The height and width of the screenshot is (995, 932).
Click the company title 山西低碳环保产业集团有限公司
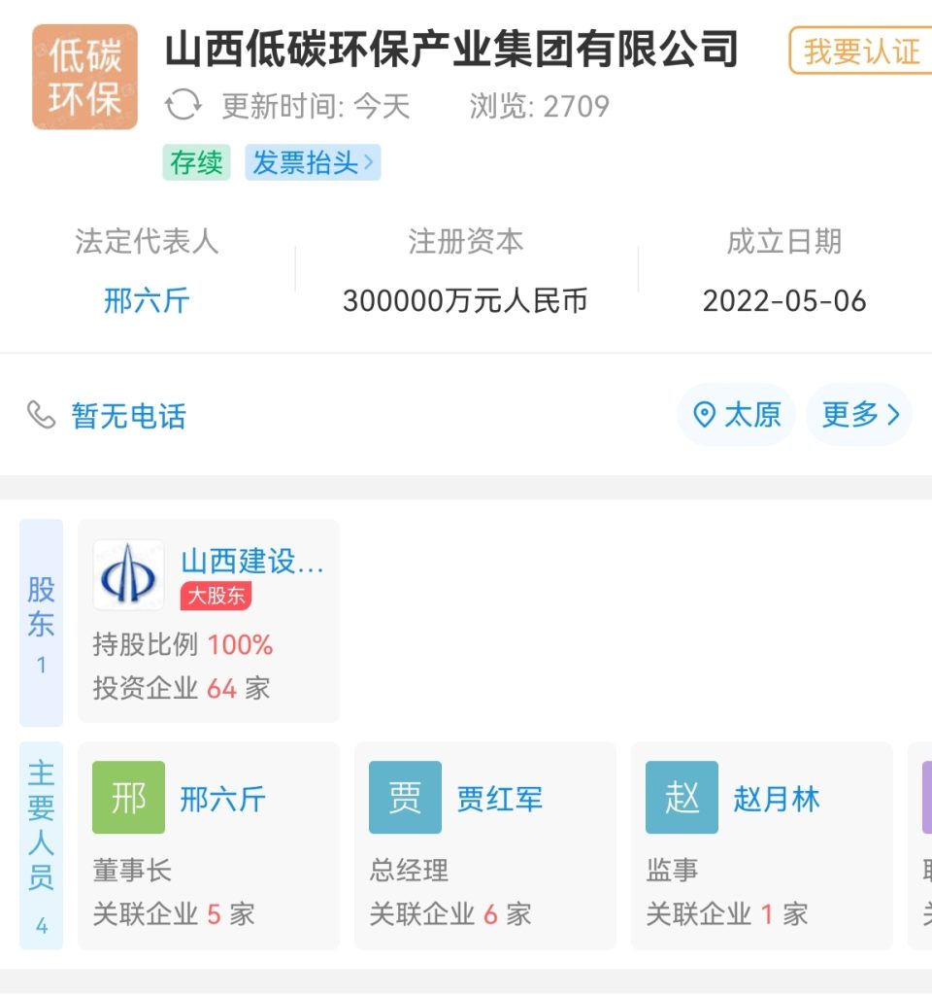pos(451,50)
